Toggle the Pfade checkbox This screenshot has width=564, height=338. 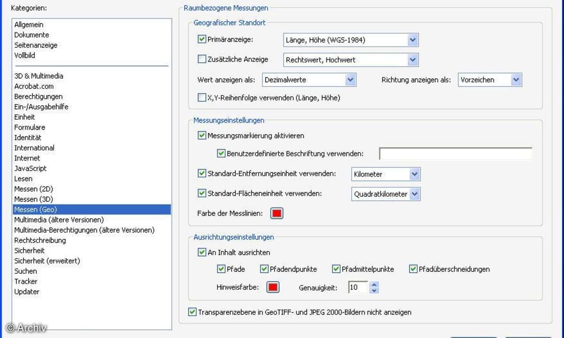(x=221, y=269)
